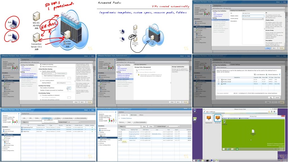Screen dimensions: 288x162
Task: Toggle the Stop provisioning on error checkbox
Action: 41,67
